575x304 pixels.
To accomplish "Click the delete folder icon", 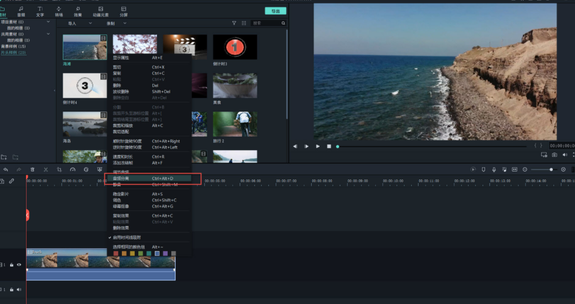I will 15,157.
